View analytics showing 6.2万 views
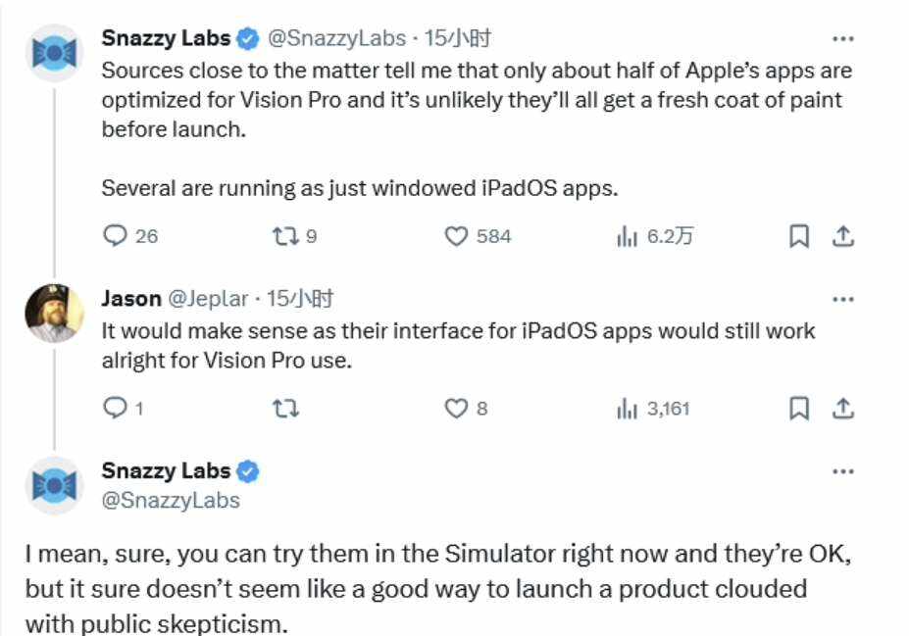 pyautogui.click(x=628, y=236)
